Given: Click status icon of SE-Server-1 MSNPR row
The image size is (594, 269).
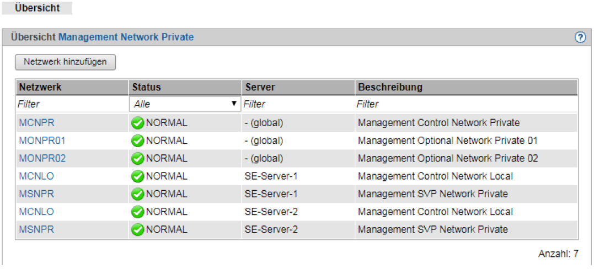Looking at the screenshot, I should pyautogui.click(x=138, y=194).
